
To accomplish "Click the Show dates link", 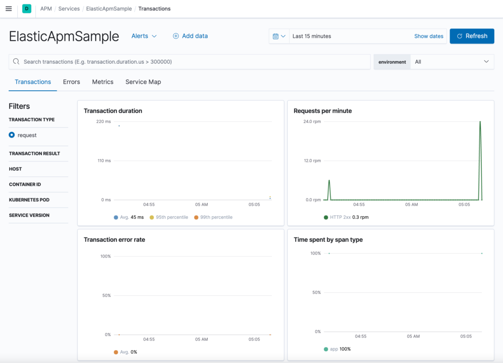I will click(428, 36).
